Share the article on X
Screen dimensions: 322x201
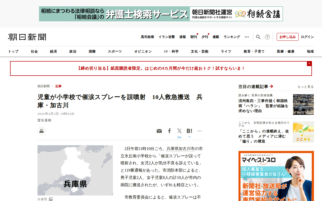[179, 131]
